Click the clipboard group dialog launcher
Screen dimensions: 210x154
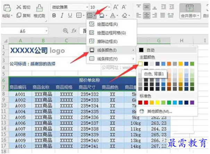coord(46,21)
